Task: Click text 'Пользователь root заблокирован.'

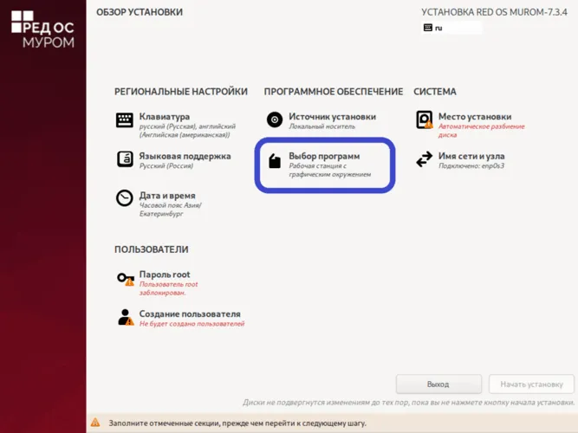Action: coord(168,288)
